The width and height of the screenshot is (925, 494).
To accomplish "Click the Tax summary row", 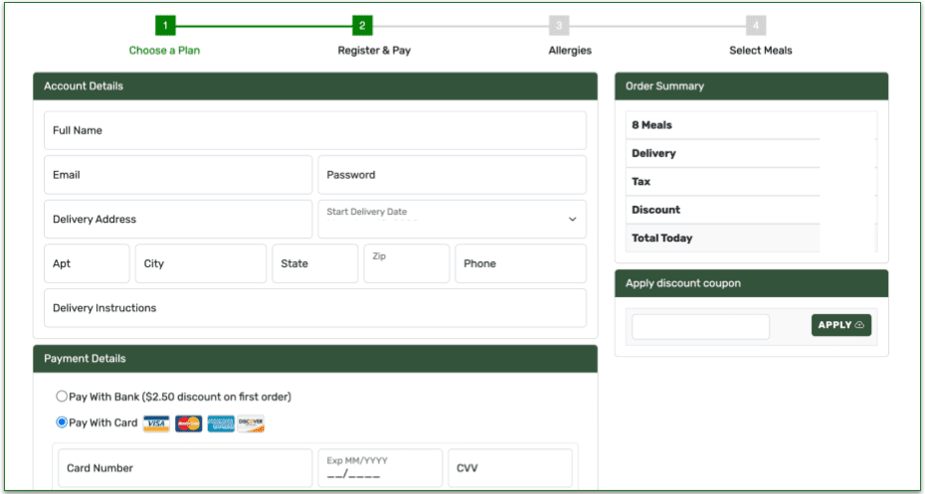I will (x=752, y=182).
